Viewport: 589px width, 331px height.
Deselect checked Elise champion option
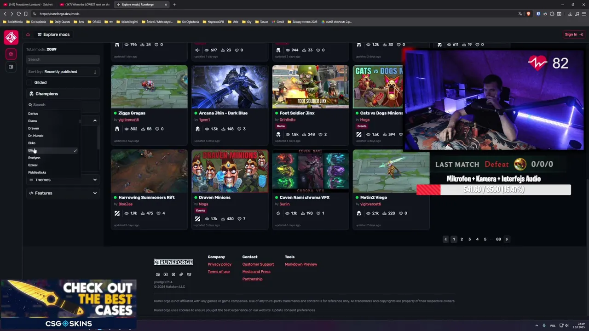point(53,150)
